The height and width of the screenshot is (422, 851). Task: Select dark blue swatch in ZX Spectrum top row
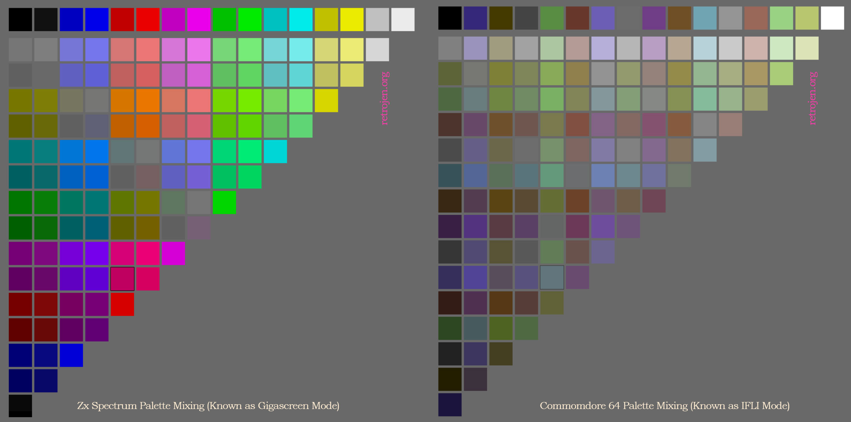(71, 20)
